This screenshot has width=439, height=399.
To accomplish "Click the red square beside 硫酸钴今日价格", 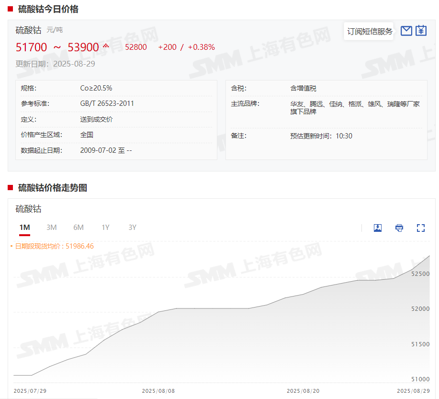I will pos(11,9).
